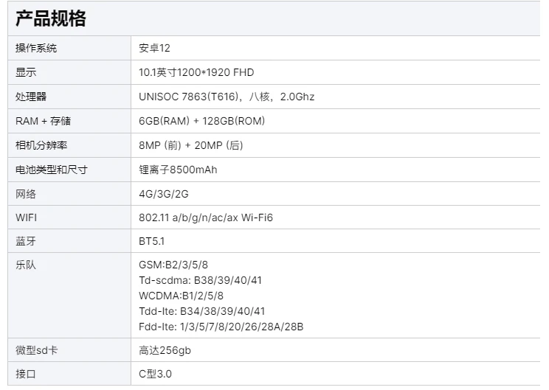The height and width of the screenshot is (390, 549).
Task: Click the BT5.1 Bluetooth value
Action: click(x=152, y=241)
